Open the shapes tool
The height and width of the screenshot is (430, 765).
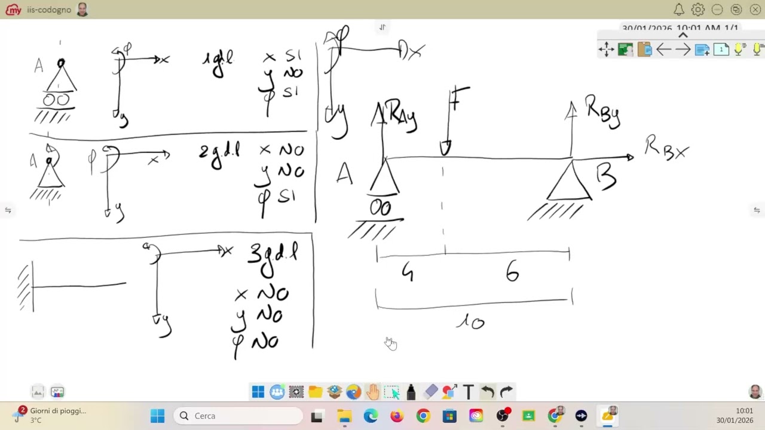point(449,392)
